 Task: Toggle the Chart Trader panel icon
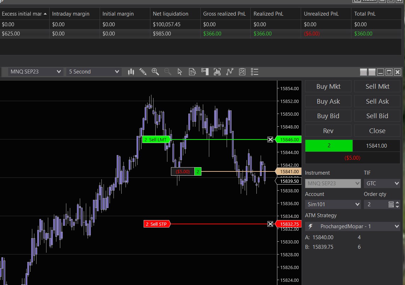tap(205, 72)
